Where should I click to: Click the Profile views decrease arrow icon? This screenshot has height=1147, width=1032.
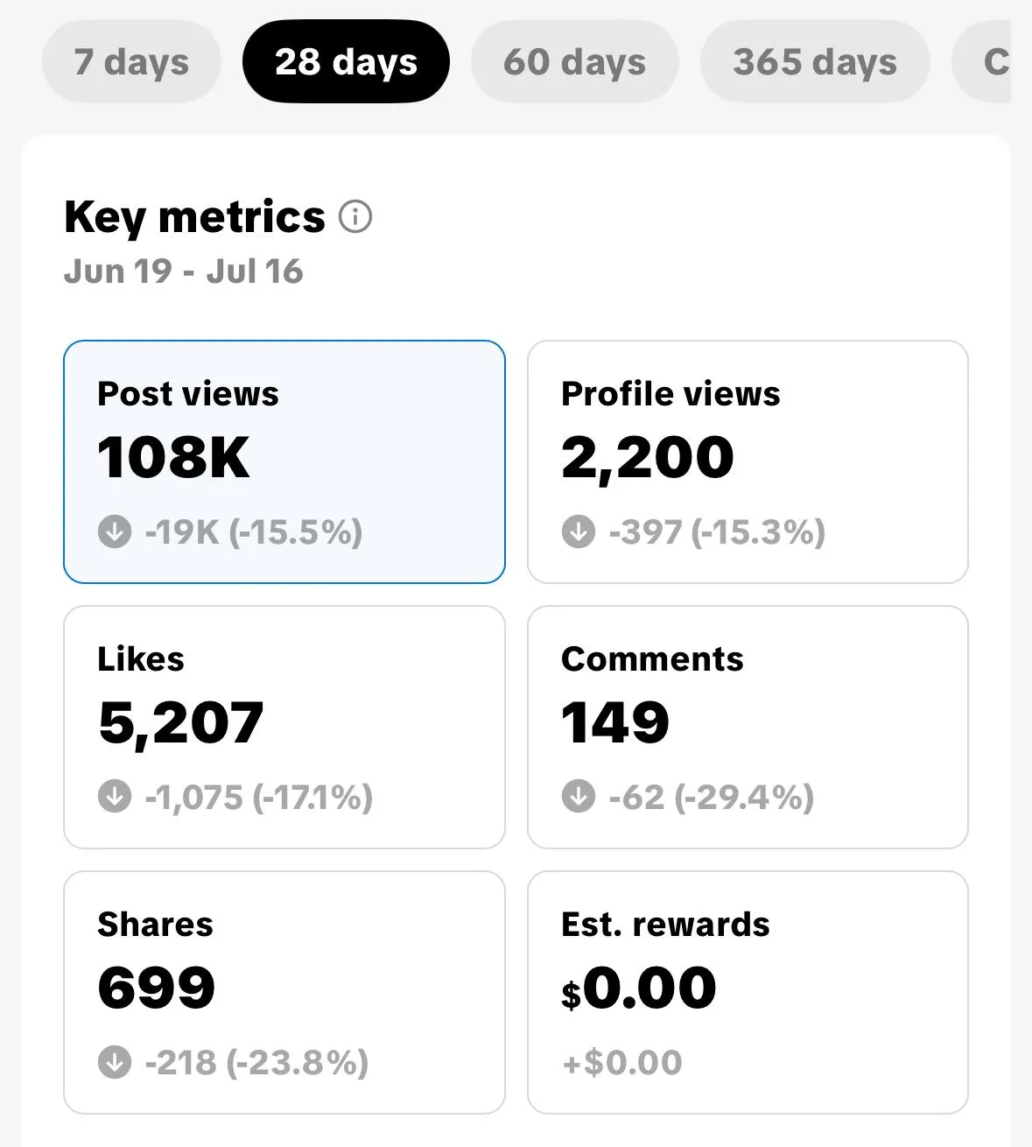[x=579, y=531]
